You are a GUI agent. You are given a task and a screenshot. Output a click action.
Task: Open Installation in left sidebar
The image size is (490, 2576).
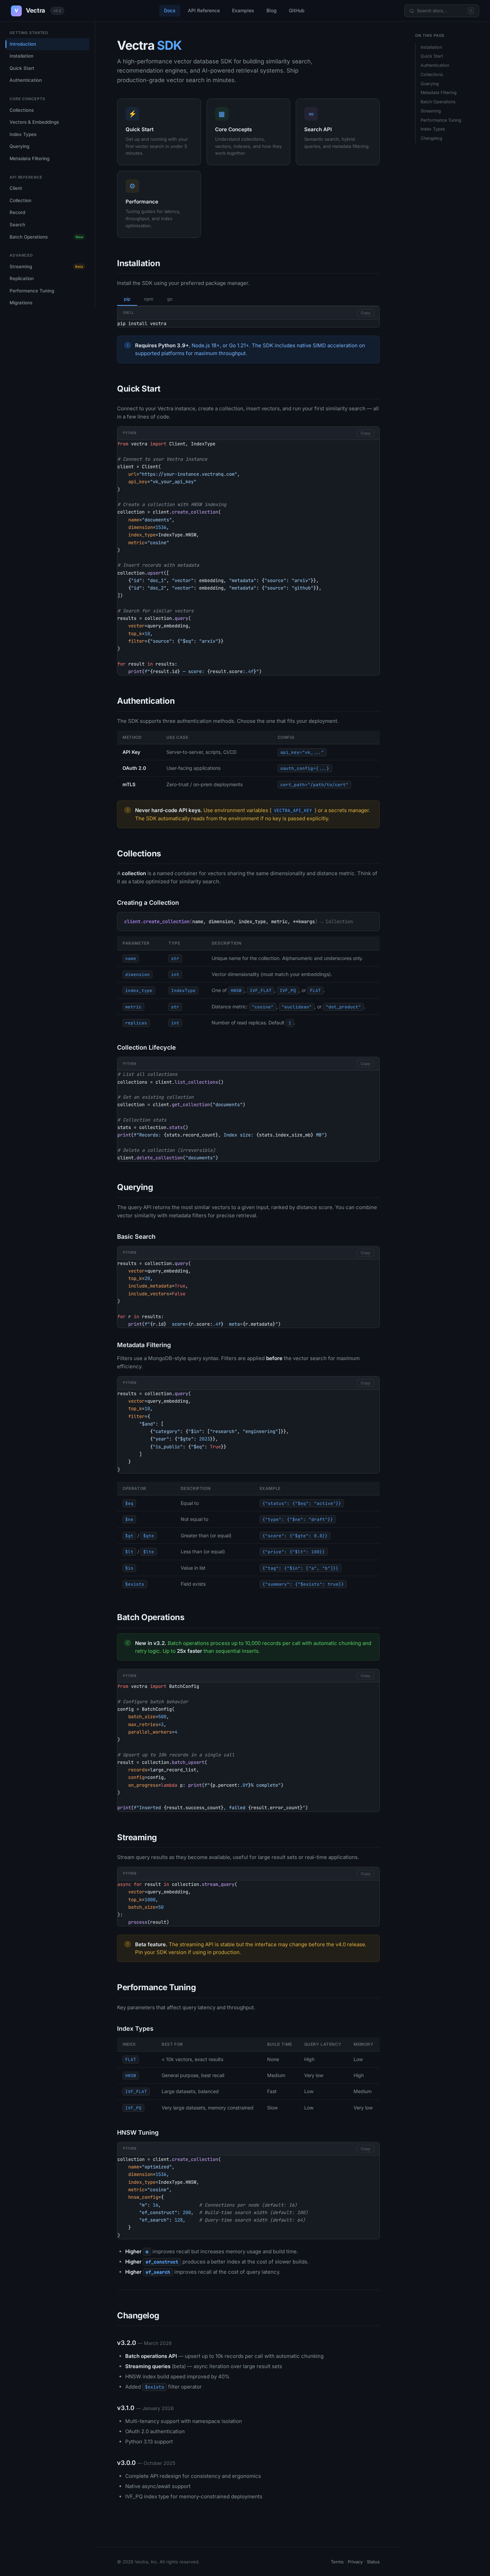47,56
